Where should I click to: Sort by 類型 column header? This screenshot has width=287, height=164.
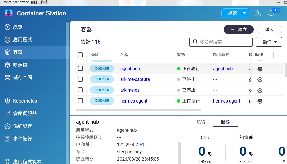[x=94, y=55]
